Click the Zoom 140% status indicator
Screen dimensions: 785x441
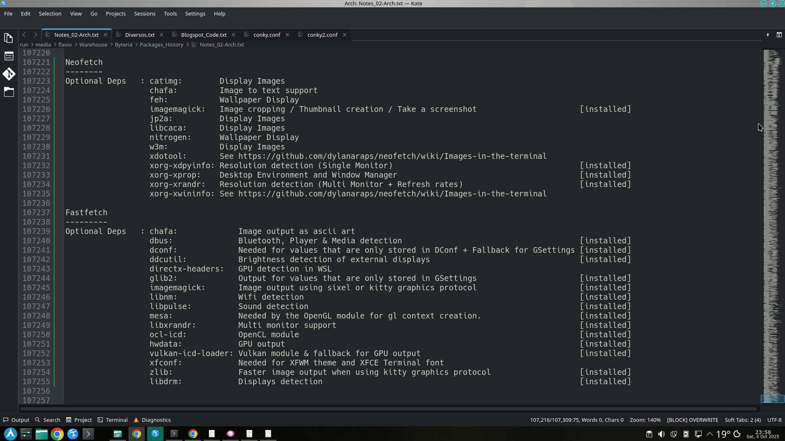(x=645, y=420)
